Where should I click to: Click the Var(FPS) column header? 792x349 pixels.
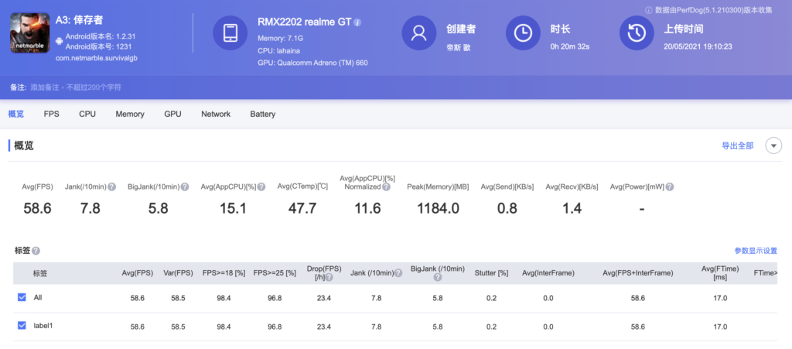[x=179, y=273]
